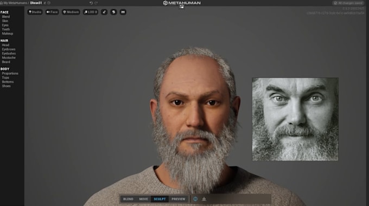The height and width of the screenshot is (206, 369).
Task: Select Mustache under the Hair category
Action: [x=9, y=57]
